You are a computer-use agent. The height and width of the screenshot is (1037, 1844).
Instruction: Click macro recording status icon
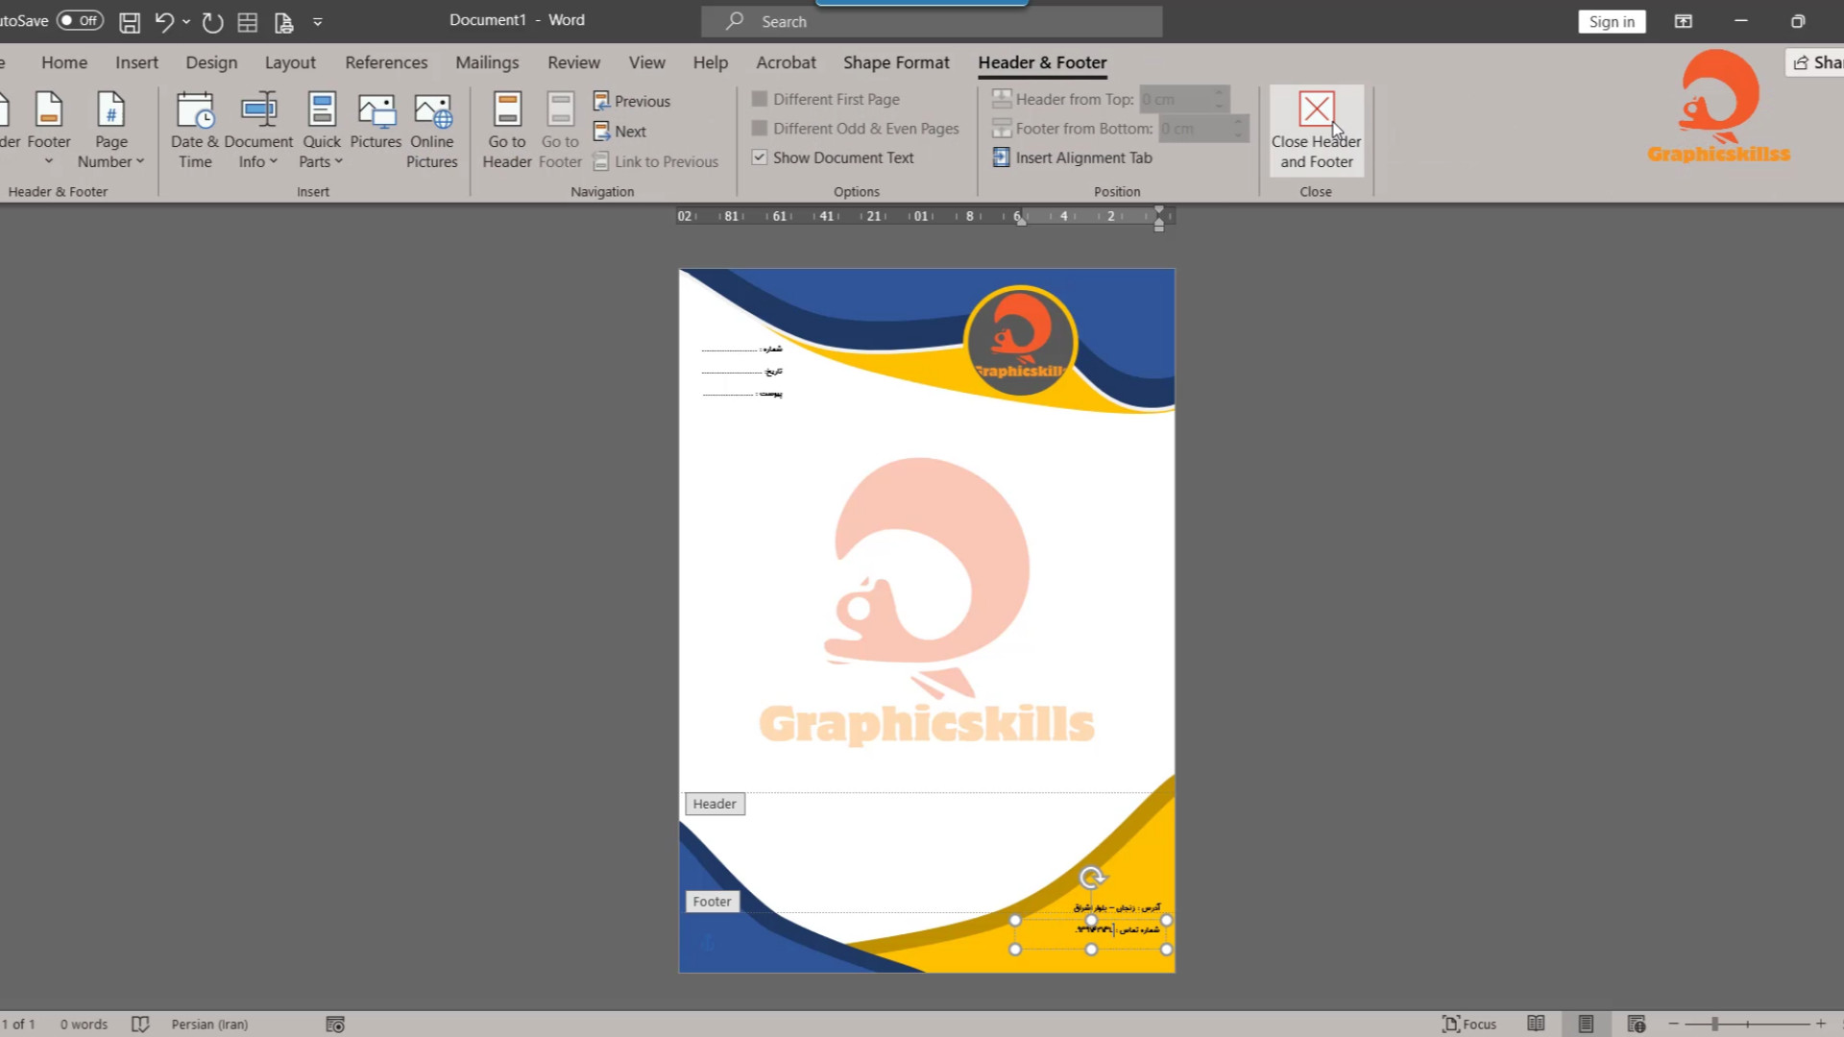(x=335, y=1025)
